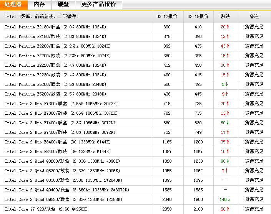Click the 43 rise value for E2200/联盒
Viewport: 271px width, 214px height.
click(x=225, y=46)
